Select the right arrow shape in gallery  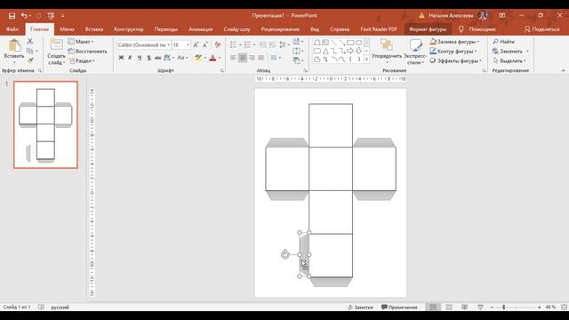click(350, 52)
